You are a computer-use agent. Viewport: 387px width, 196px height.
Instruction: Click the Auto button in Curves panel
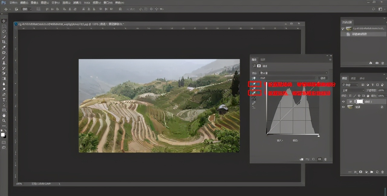[323, 78]
